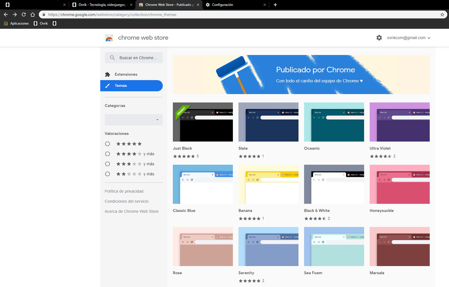Screen dimensions: 449x287
Task: Open Condiciones del servicio link
Action: pyautogui.click(x=127, y=201)
